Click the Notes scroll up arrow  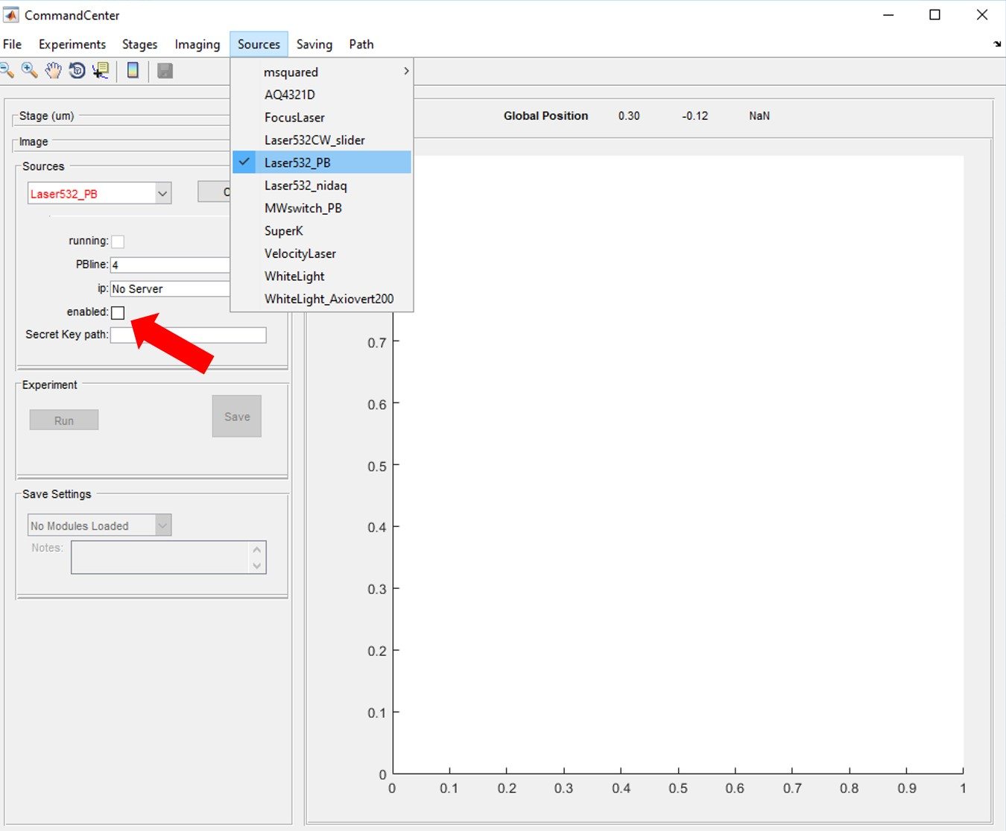[x=257, y=549]
